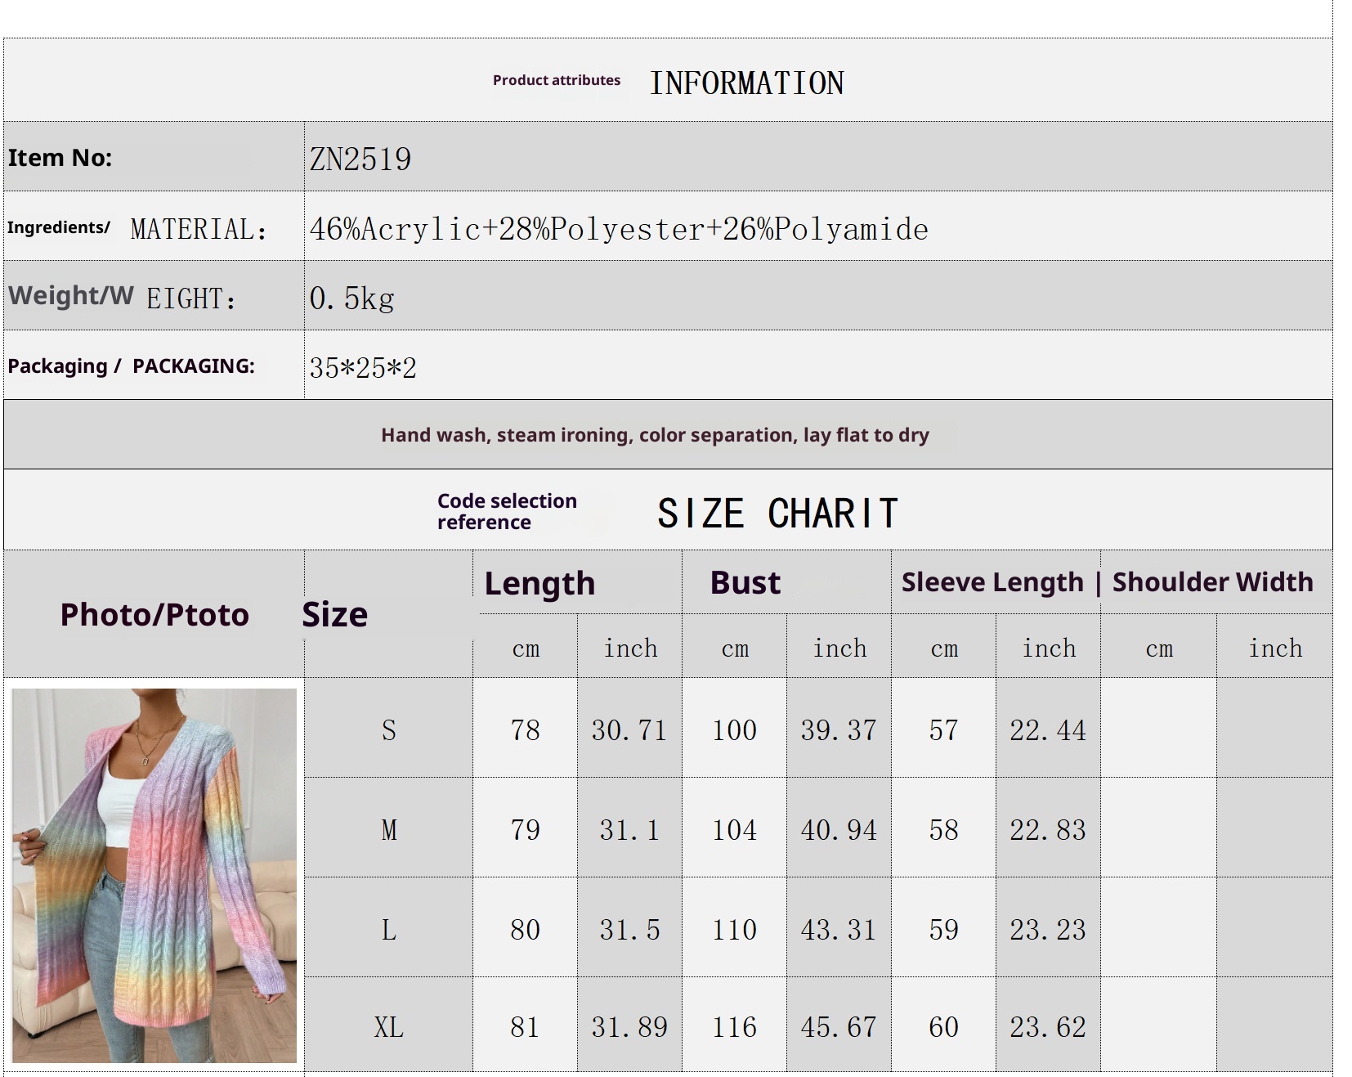Click the Bust column header
This screenshot has height=1077, width=1352.
745,583
